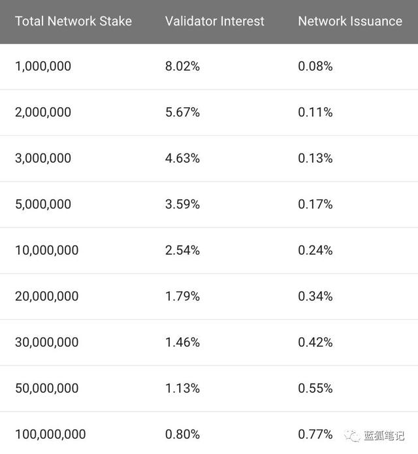
Task: Click the WeChat logo watermark icon
Action: pos(352,436)
